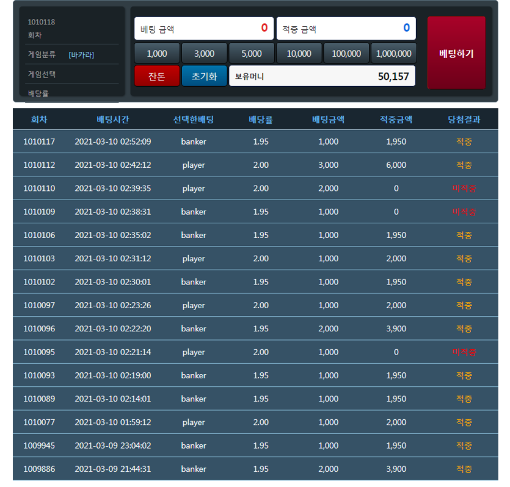Screen dimensions: 510x487
Task: Click round number 1010097 cell
Action: [x=39, y=305]
